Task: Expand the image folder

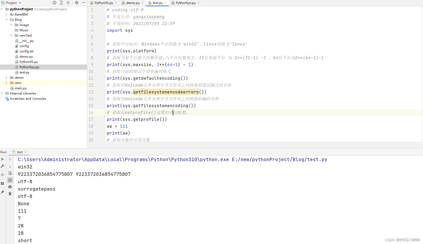Action: 11,25
